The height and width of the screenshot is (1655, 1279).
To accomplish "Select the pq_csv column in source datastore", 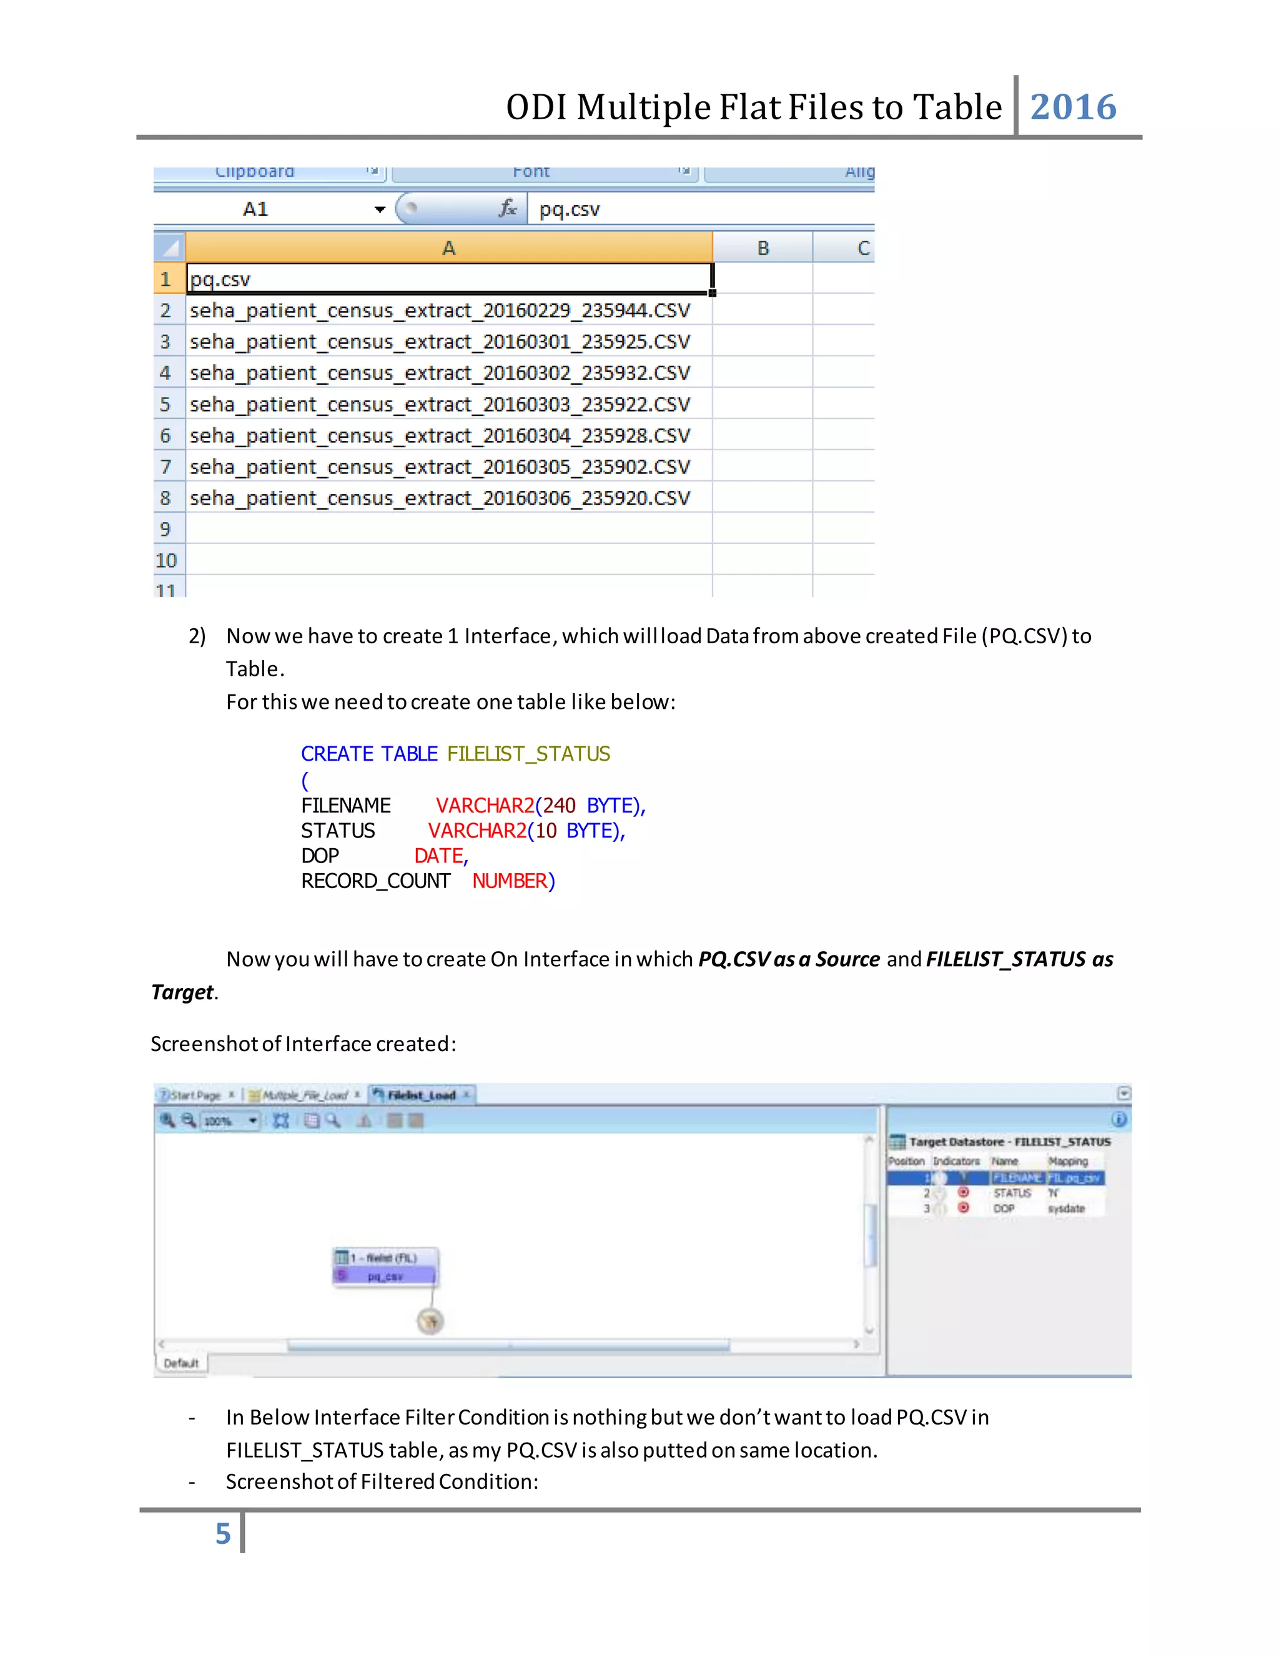I will [x=386, y=1277].
